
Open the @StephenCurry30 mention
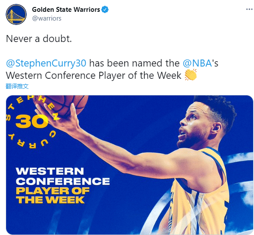click(x=46, y=63)
